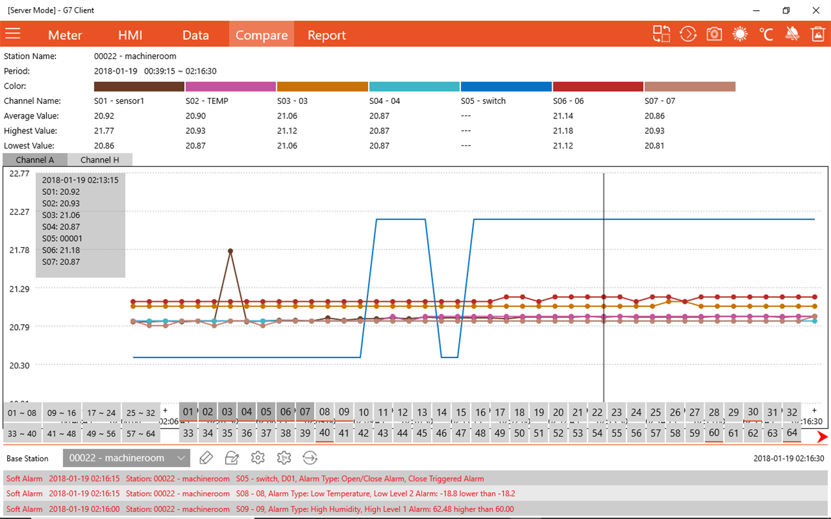Toggle channel 08 in the selector
This screenshot has width=831, height=519.
[325, 412]
